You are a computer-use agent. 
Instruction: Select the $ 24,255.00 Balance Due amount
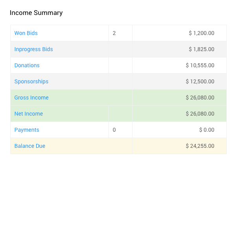(200, 146)
